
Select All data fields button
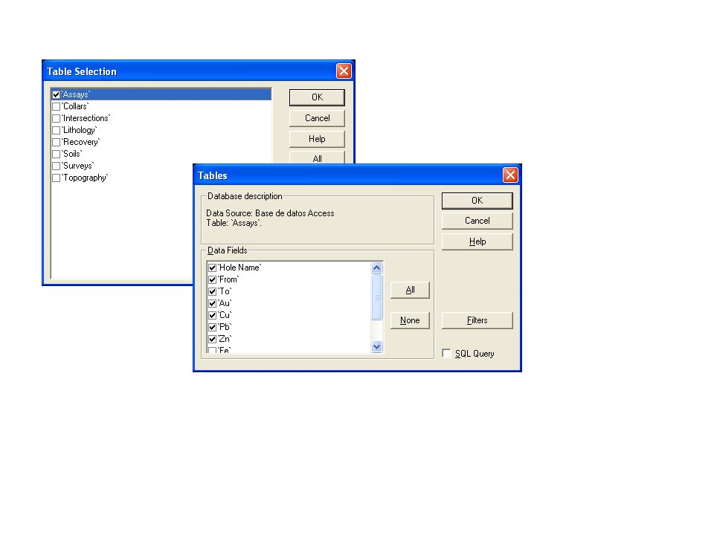tap(410, 291)
